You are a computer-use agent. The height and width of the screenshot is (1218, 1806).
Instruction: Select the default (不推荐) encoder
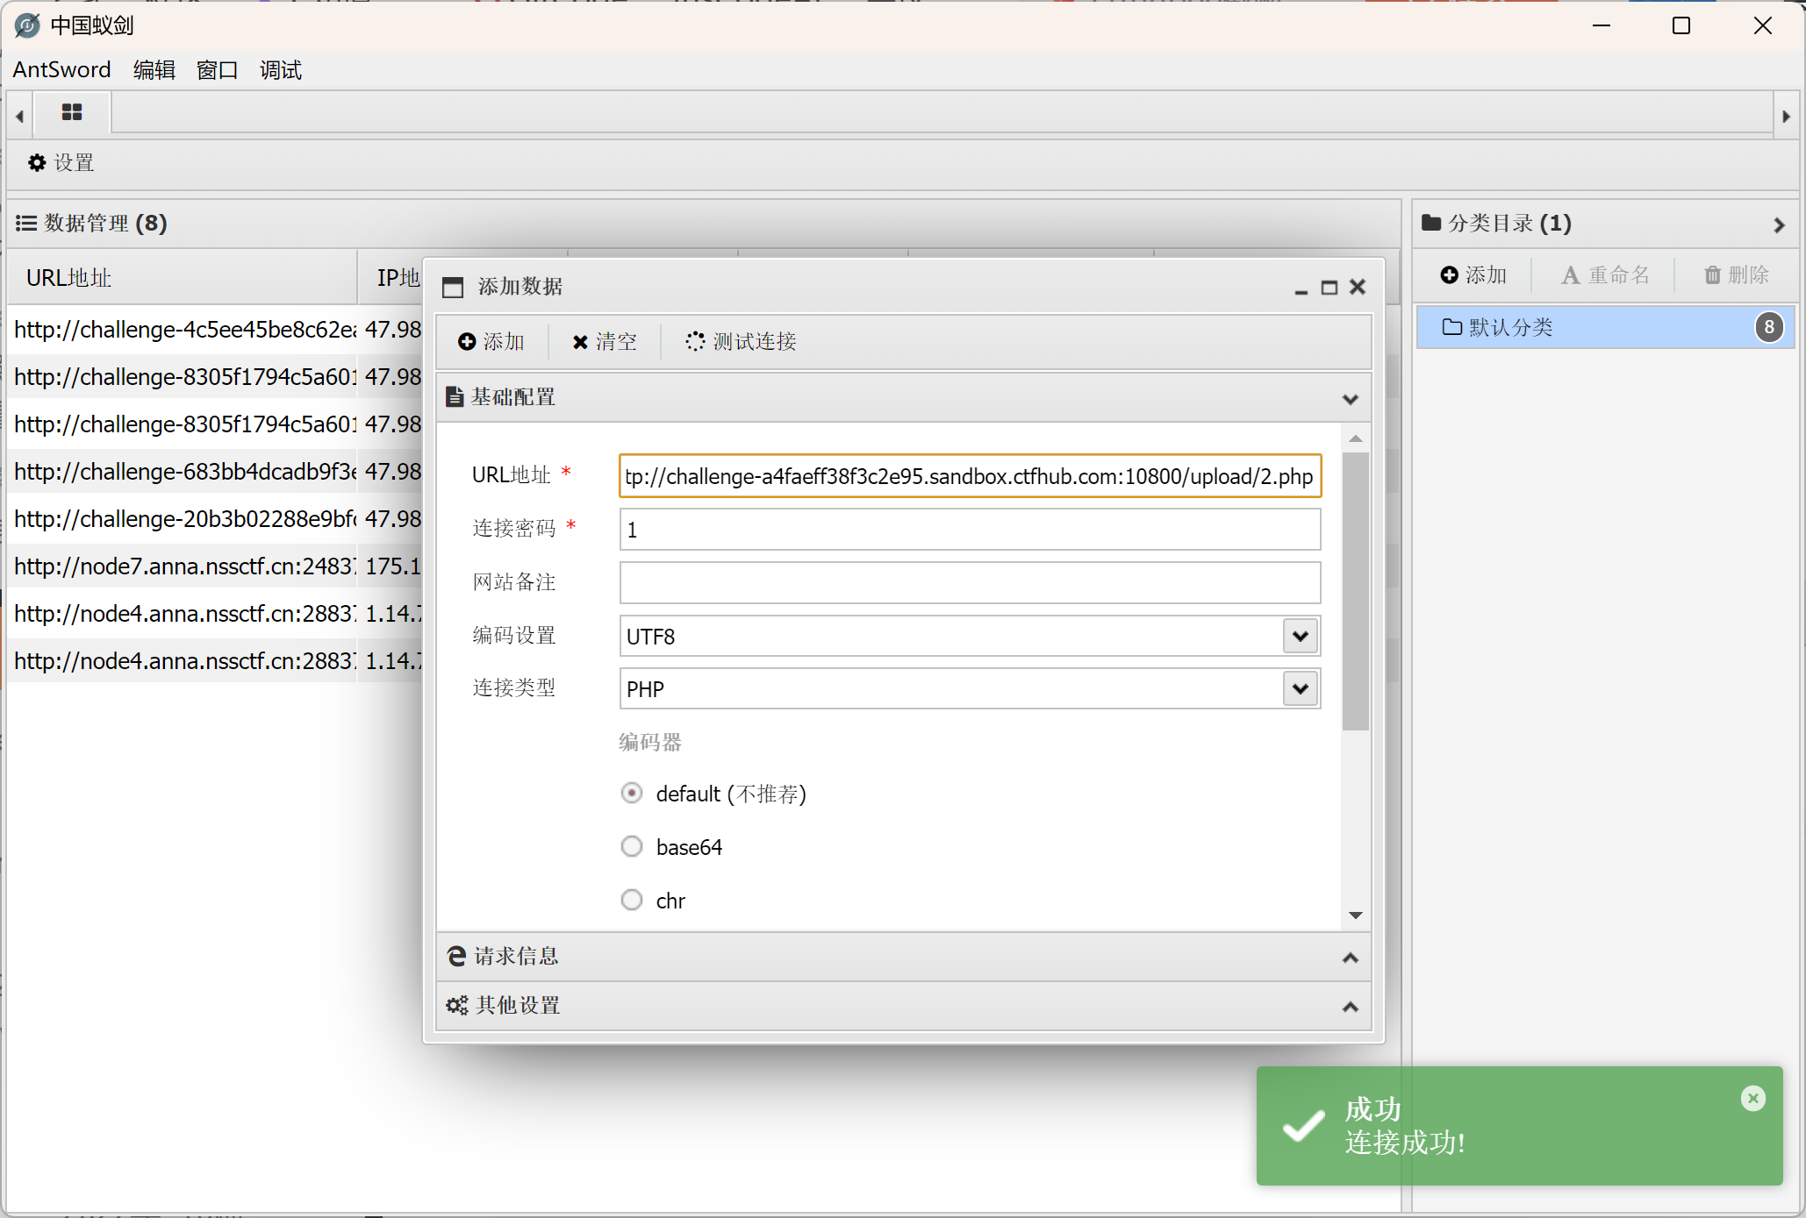tap(632, 794)
